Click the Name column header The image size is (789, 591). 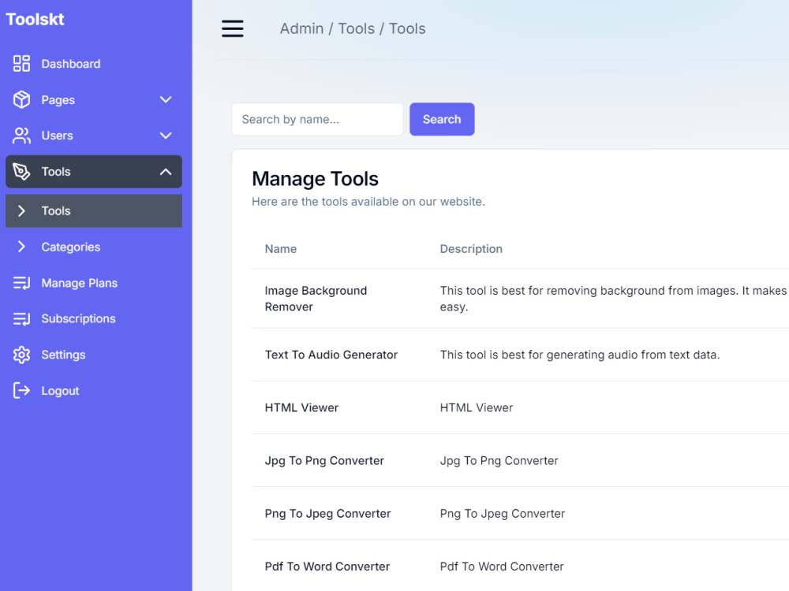[280, 249]
